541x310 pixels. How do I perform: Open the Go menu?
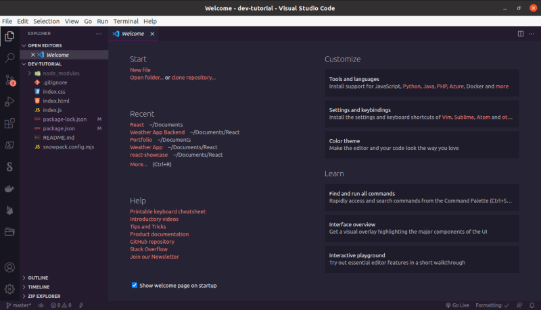point(88,22)
